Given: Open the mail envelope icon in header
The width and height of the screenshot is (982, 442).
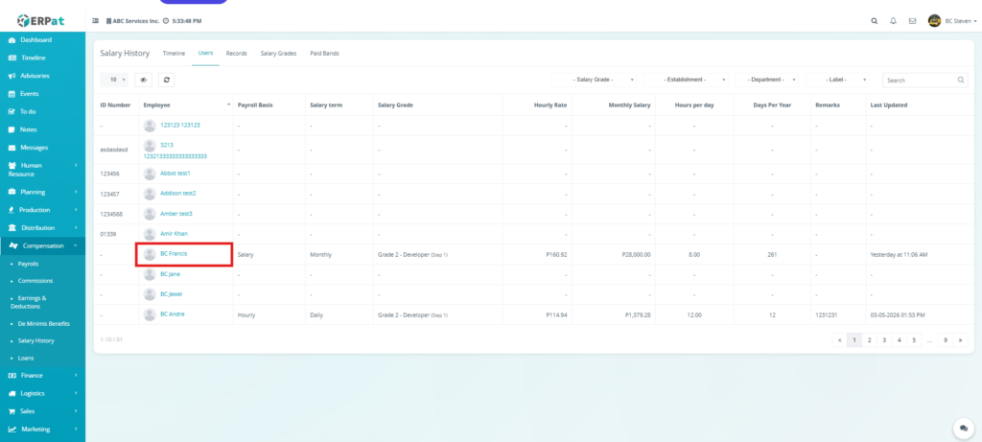Looking at the screenshot, I should click(x=912, y=20).
